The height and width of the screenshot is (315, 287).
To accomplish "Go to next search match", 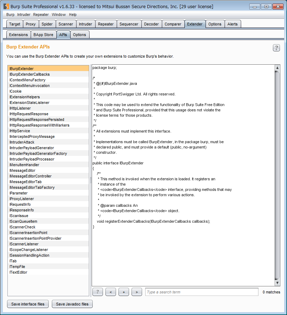I will [137, 292].
